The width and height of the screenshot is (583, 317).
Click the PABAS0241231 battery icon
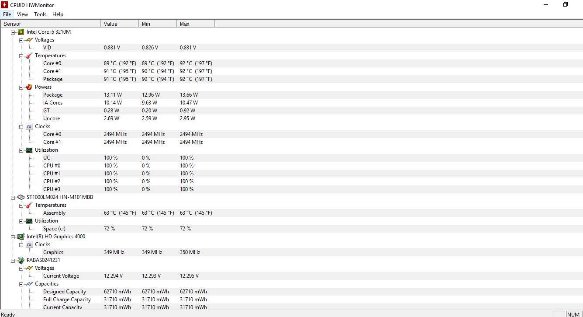pyautogui.click(x=21, y=260)
